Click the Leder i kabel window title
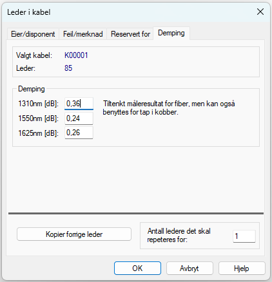Screen dimensions: 272x282 pos(29,12)
